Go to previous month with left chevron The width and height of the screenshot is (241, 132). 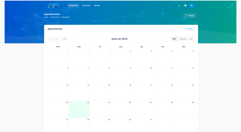(x=51, y=39)
